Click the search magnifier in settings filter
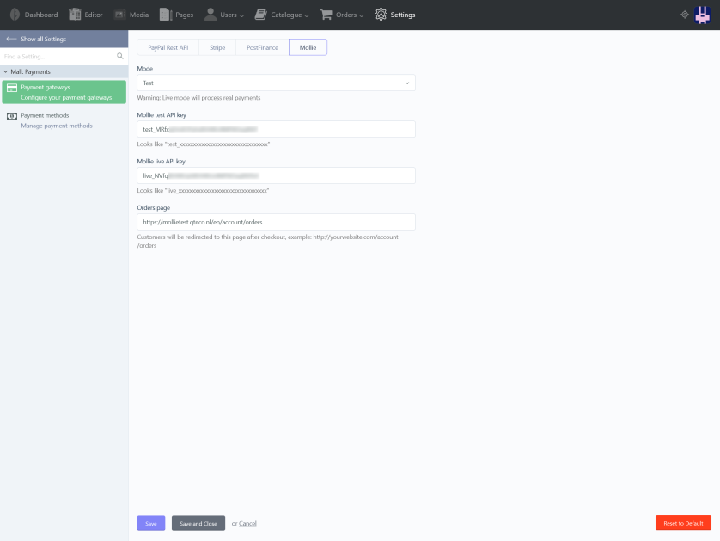Image resolution: width=720 pixels, height=541 pixels. [x=119, y=56]
